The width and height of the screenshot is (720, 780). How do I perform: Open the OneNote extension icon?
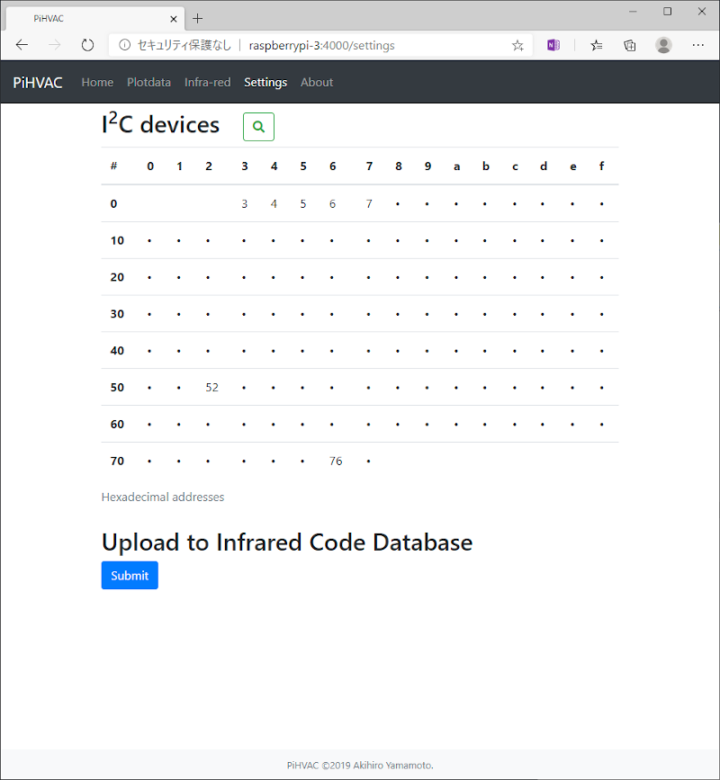553,45
